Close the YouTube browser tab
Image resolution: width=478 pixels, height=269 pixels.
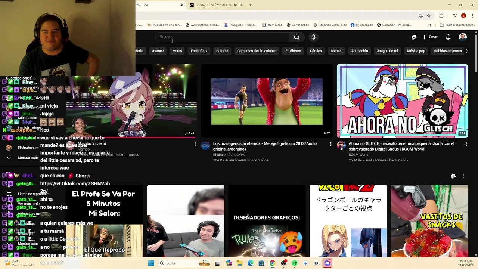tap(182, 5)
